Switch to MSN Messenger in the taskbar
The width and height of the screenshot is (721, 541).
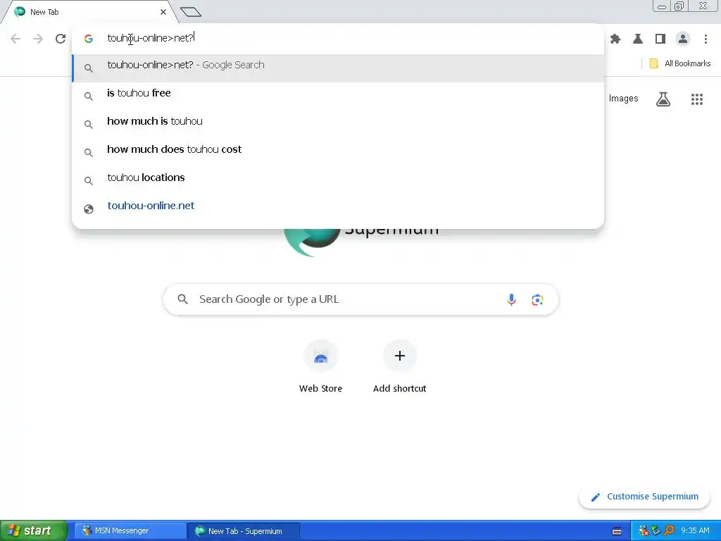click(130, 531)
